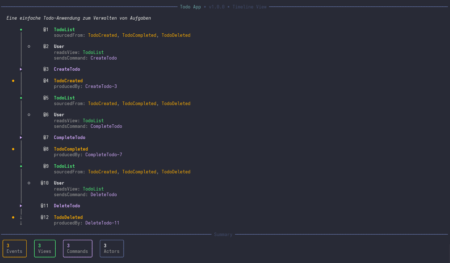
Task: Select the circle marker next to User @10
Action: click(x=29, y=182)
